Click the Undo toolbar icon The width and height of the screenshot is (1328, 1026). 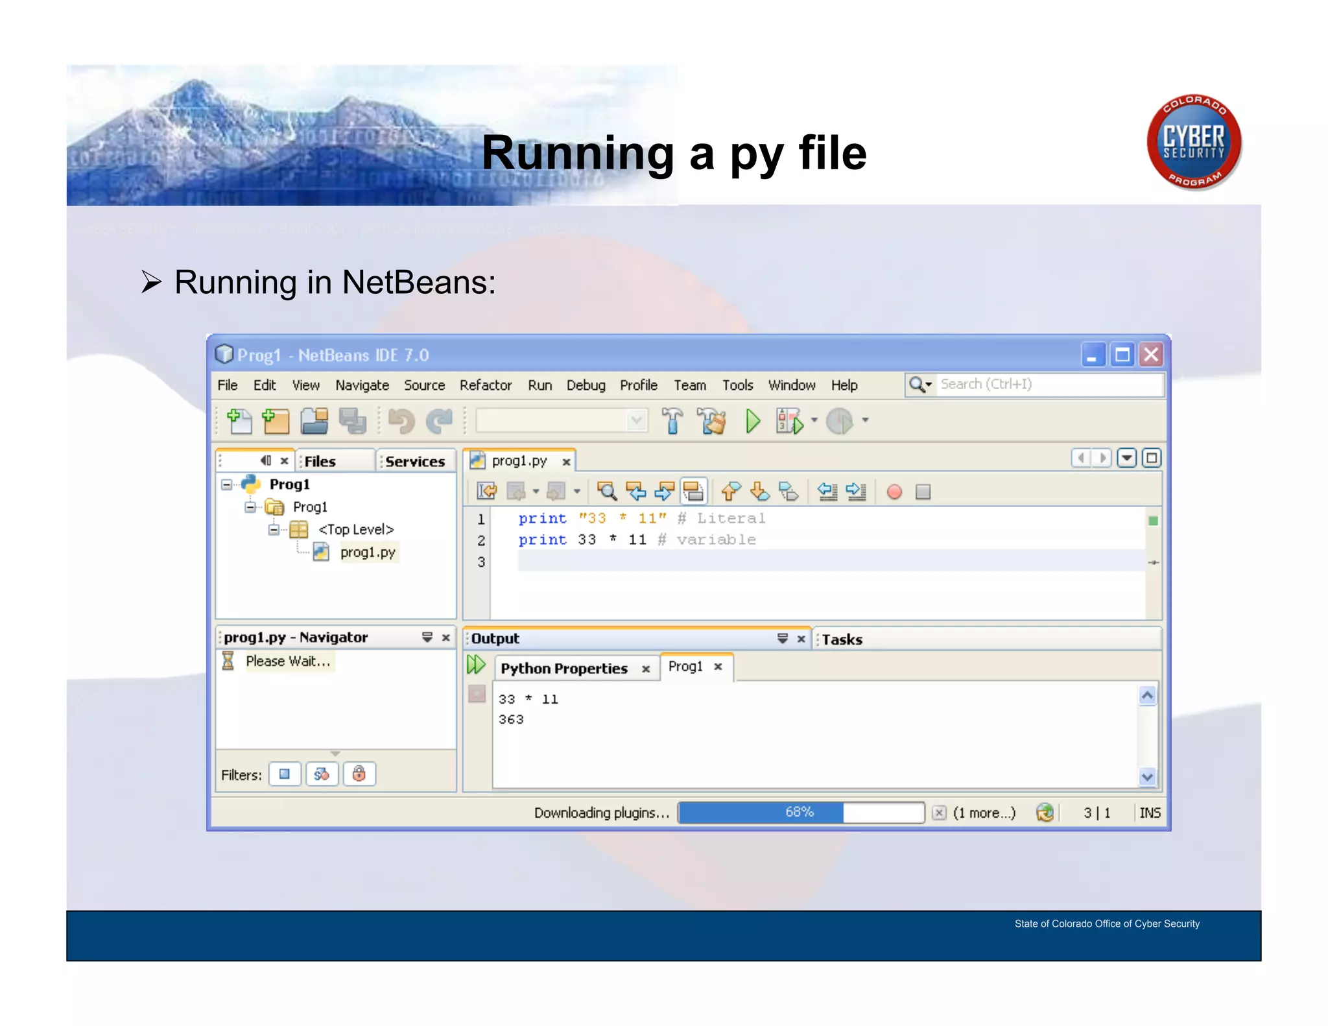(401, 422)
